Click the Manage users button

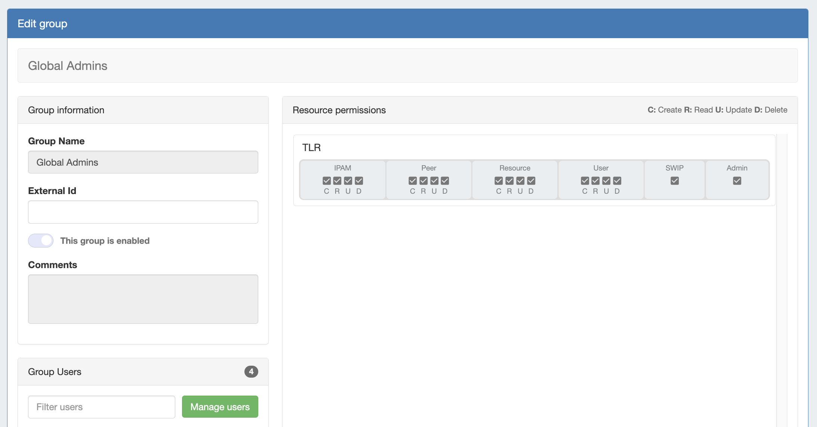[x=220, y=407]
